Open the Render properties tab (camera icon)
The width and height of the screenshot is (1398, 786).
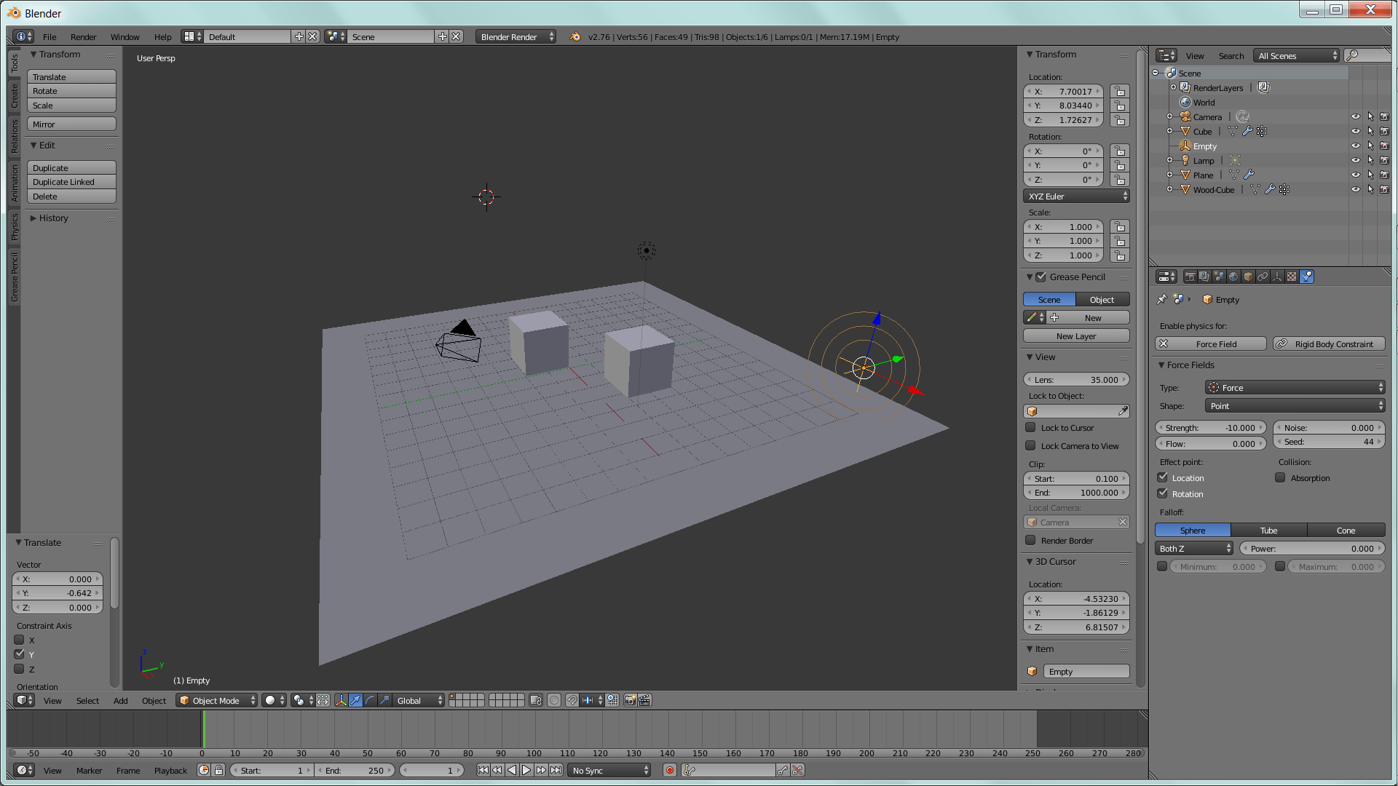1189,277
